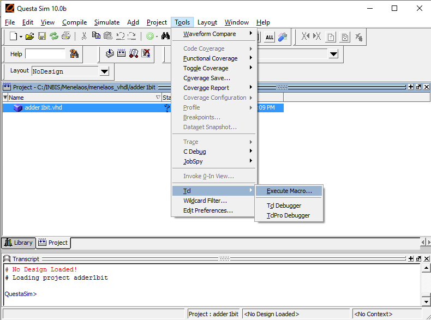The width and height of the screenshot is (431, 320).
Task: Click the Transcript pane zoom plus button
Action: 411,258
